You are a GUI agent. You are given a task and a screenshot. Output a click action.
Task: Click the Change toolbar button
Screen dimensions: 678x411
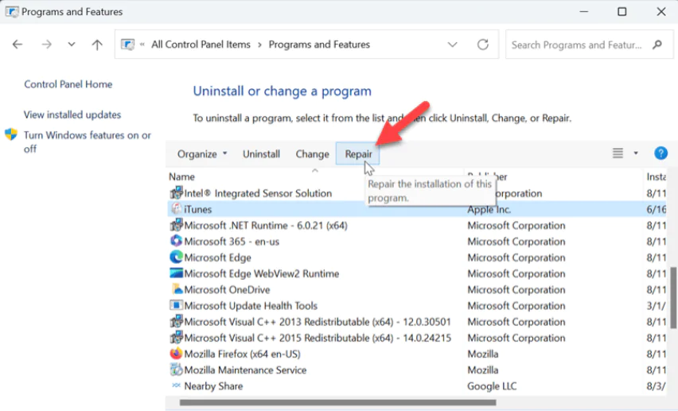(312, 154)
